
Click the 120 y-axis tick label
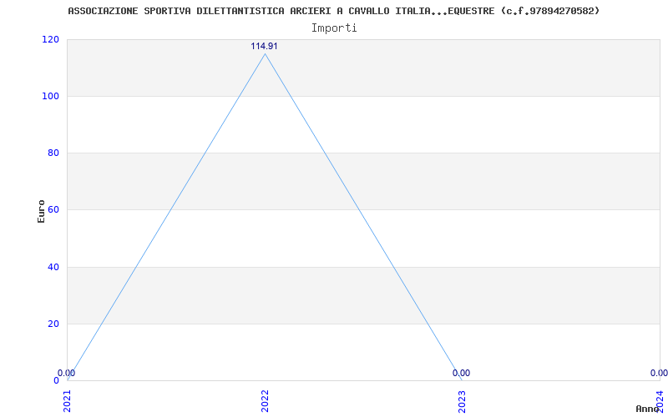50,39
